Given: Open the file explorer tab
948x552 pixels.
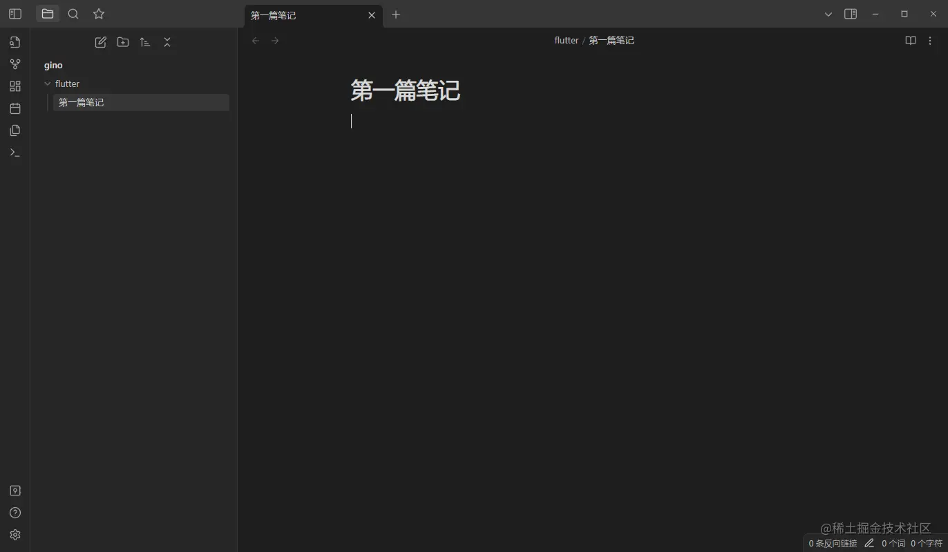Looking at the screenshot, I should click(48, 14).
